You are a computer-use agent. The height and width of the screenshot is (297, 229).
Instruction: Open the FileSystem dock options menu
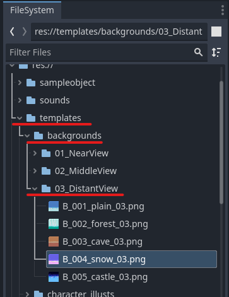[x=223, y=10]
